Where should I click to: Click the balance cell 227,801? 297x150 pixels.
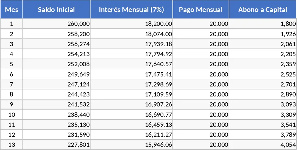coord(56,145)
